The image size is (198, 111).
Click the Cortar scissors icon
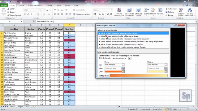pos(8,9)
